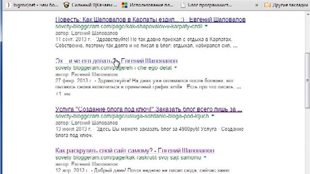This screenshot has height=174, width=310.
Task: Click the Использование пл... bookmark favicon
Action: click(x=124, y=5)
